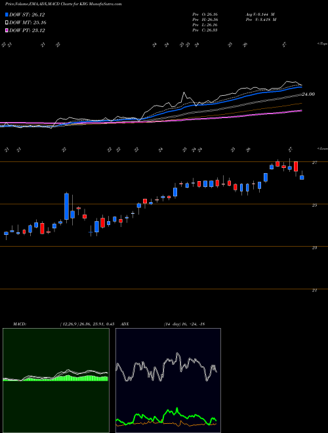Viewport: 328px width, 433px height.
Task: Click the white ADX line in ADX panel
Action: click(x=167, y=367)
